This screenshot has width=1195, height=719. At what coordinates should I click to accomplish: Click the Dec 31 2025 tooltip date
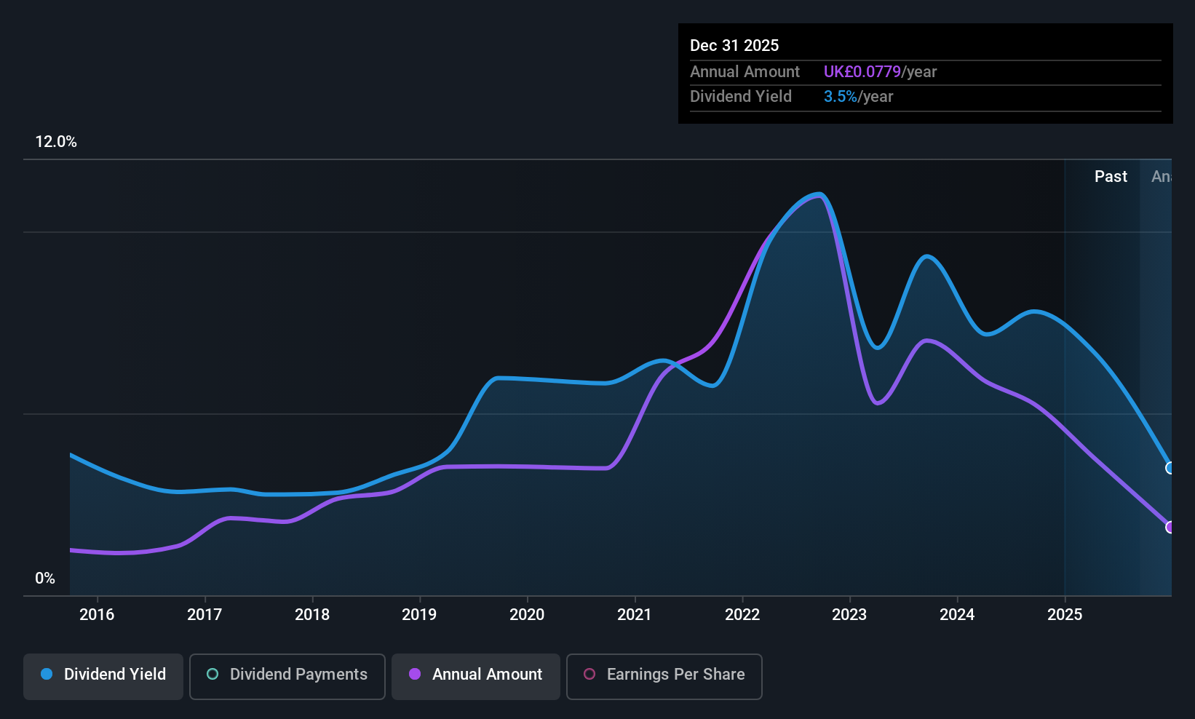[x=734, y=45]
